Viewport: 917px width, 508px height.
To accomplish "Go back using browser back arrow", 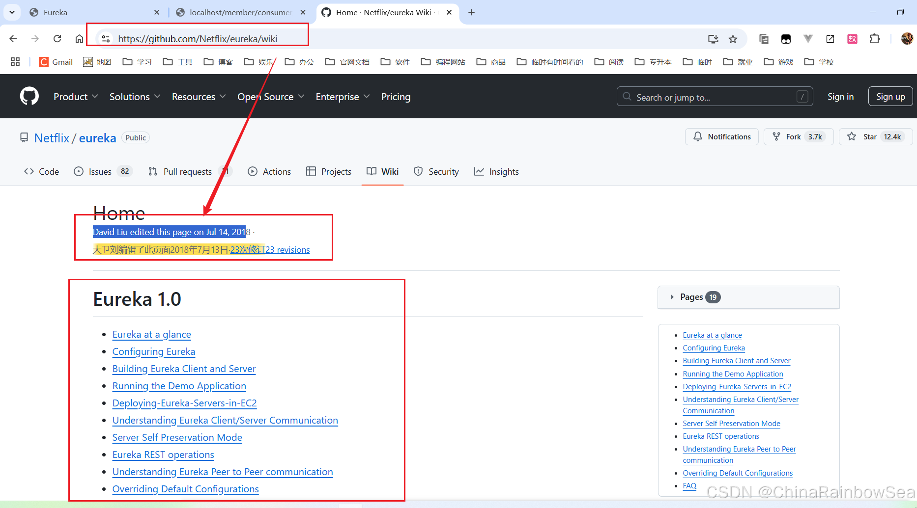I will coord(13,39).
